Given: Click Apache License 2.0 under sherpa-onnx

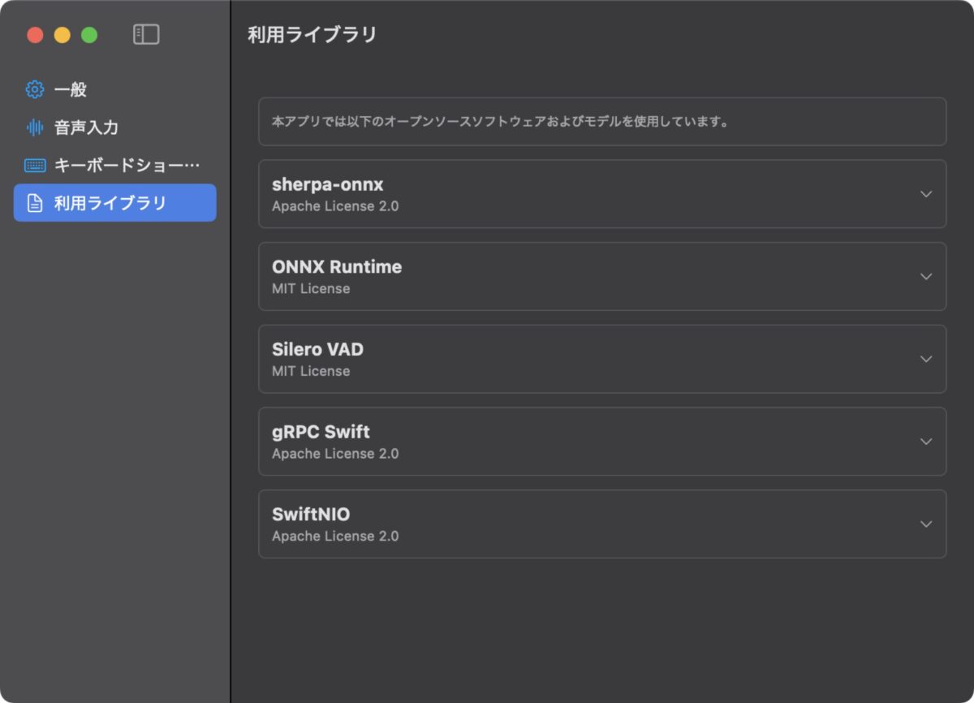Looking at the screenshot, I should (x=335, y=206).
